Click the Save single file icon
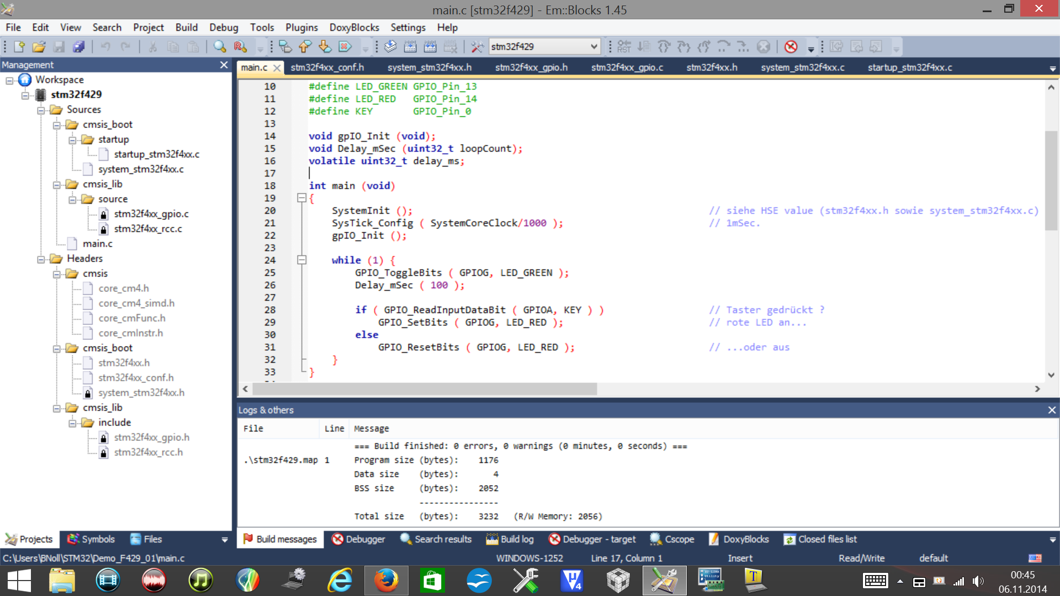 pos(59,47)
